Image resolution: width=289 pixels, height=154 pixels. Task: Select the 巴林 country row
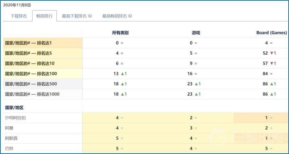tap(9, 149)
